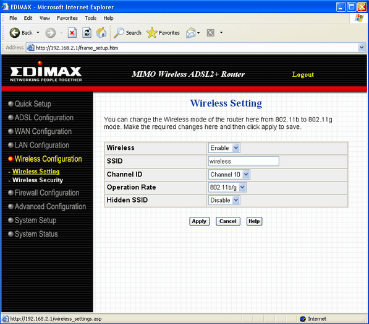The image size is (369, 324).
Task: Click the Apply button
Action: 199,221
